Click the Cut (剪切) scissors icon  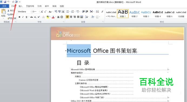pos(8,11)
